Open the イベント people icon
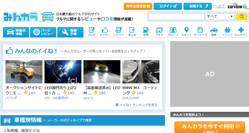The width and height of the screenshot is (249, 133). 227,32
